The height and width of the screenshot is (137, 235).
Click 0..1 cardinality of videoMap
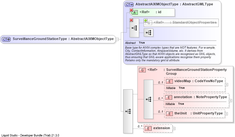tap(160, 82)
